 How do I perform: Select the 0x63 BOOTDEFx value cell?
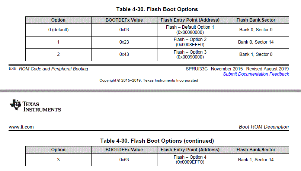[124, 160]
